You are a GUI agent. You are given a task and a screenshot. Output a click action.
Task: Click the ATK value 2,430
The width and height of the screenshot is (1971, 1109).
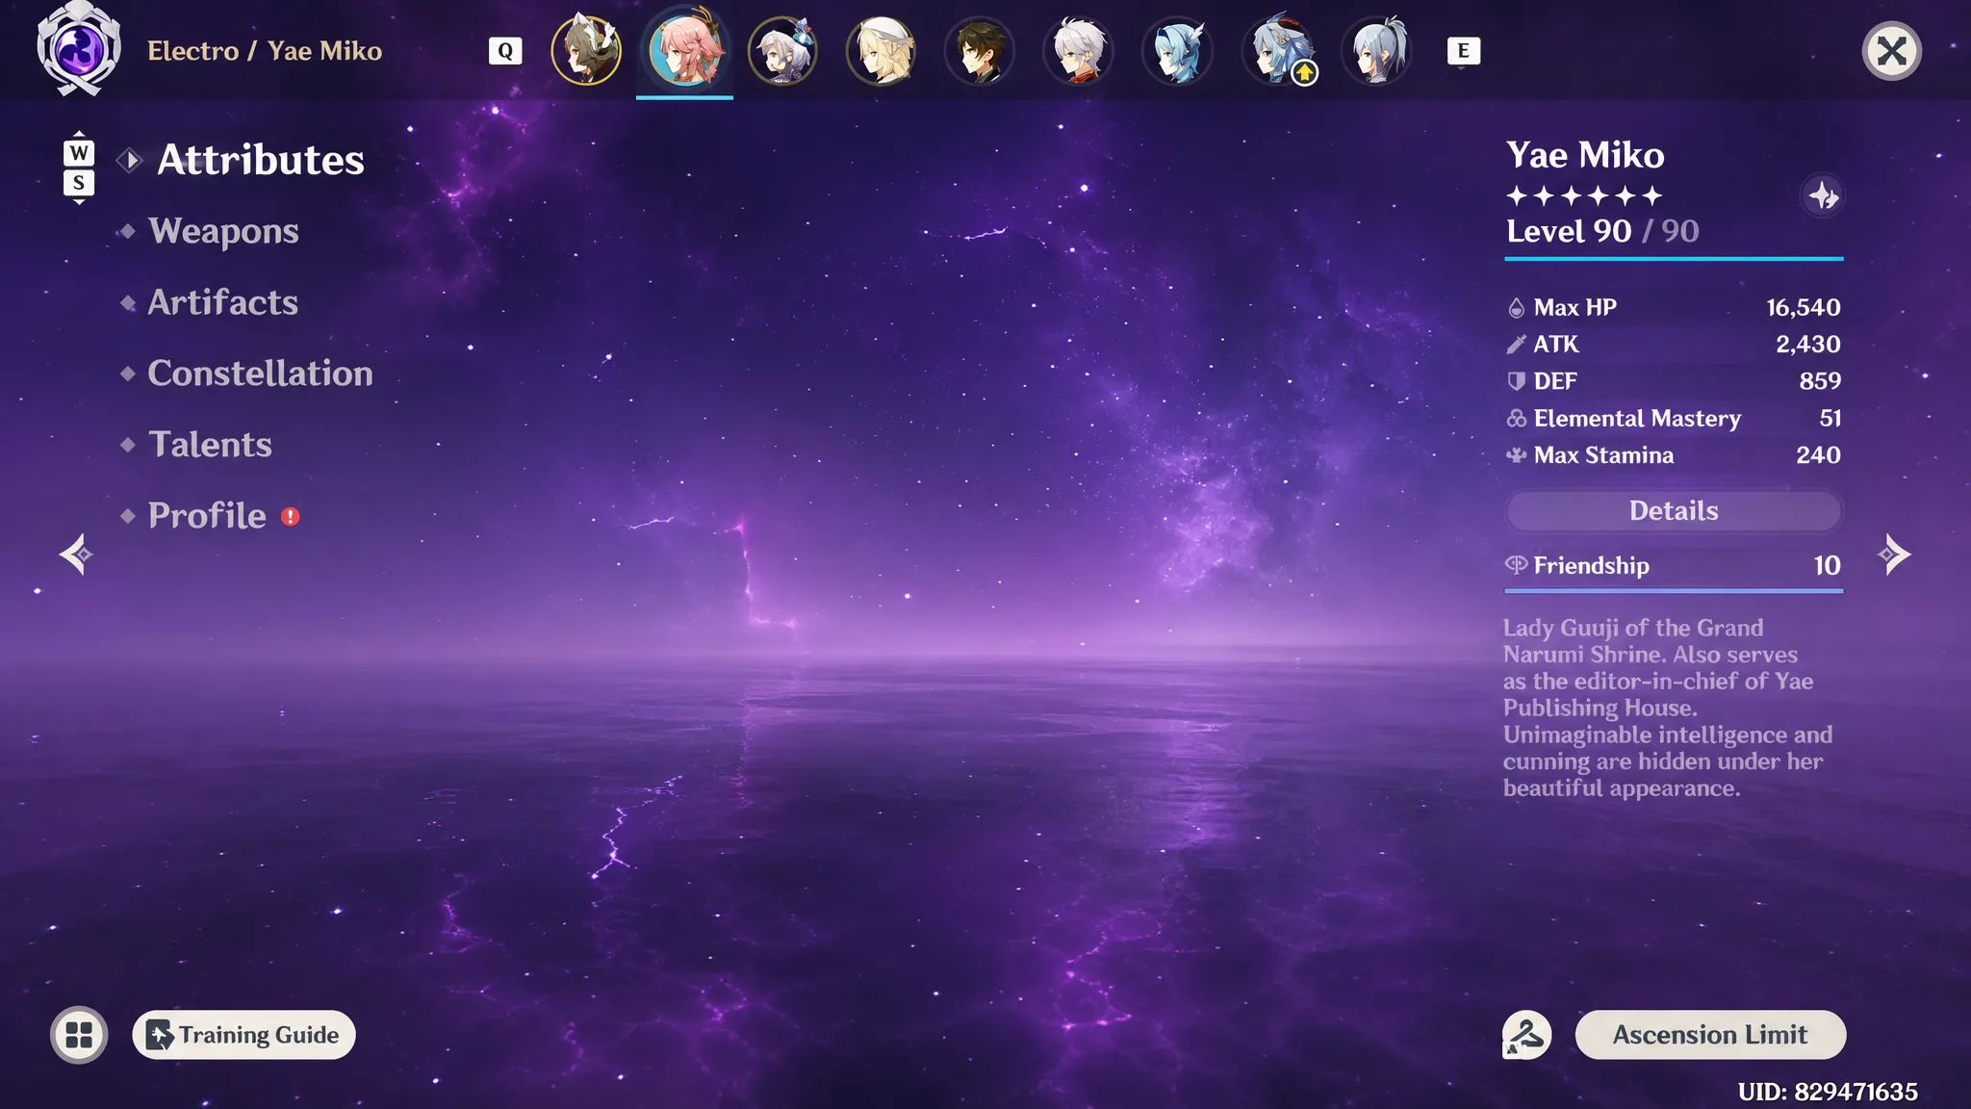1808,345
